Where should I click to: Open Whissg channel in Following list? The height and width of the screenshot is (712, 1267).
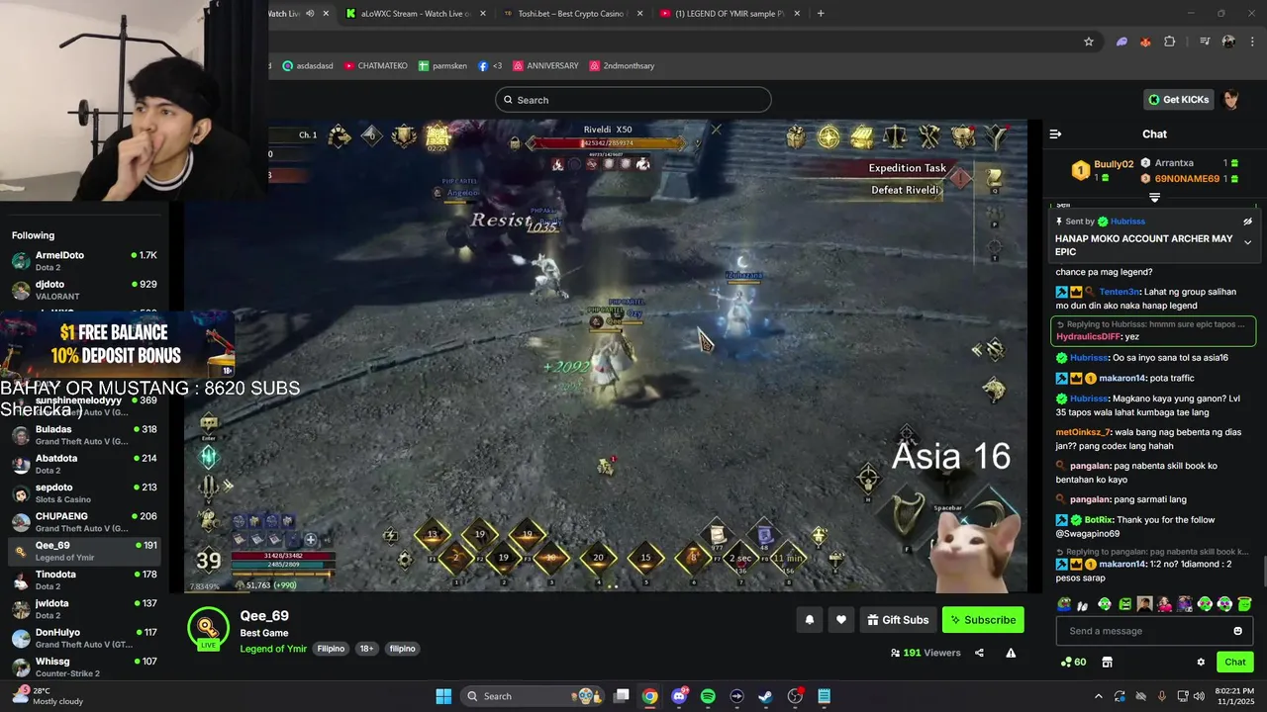pyautogui.click(x=84, y=667)
